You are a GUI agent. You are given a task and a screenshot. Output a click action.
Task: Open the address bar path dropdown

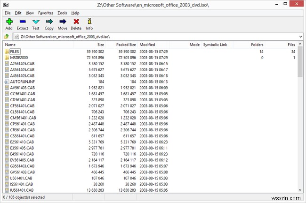[299, 37]
